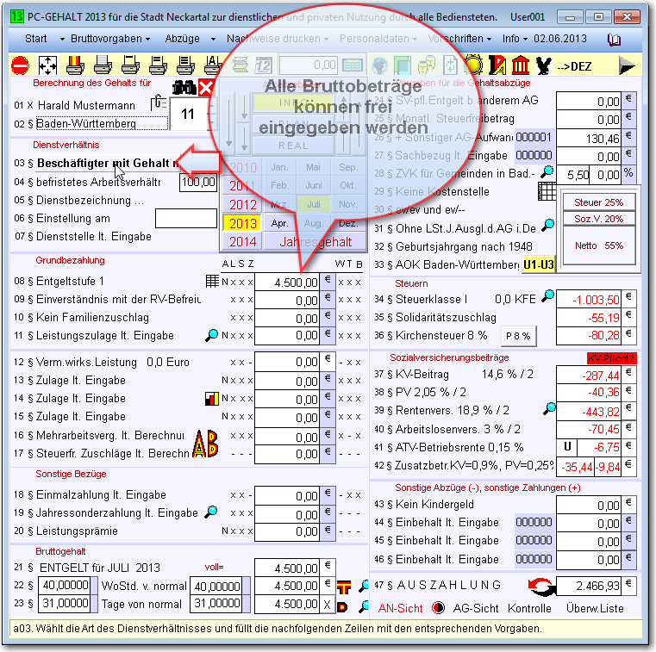Click the red-yellow T icon in row 22
Screen dimensions: 656x652
click(344, 587)
